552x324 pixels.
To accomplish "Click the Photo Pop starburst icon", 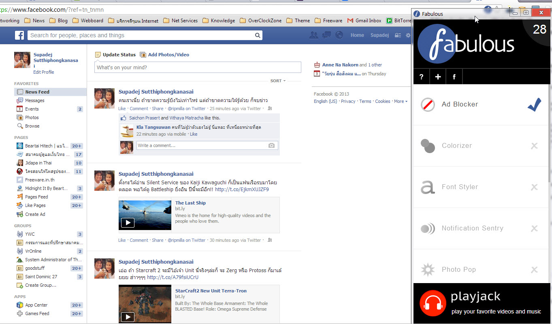I will coord(428,270).
